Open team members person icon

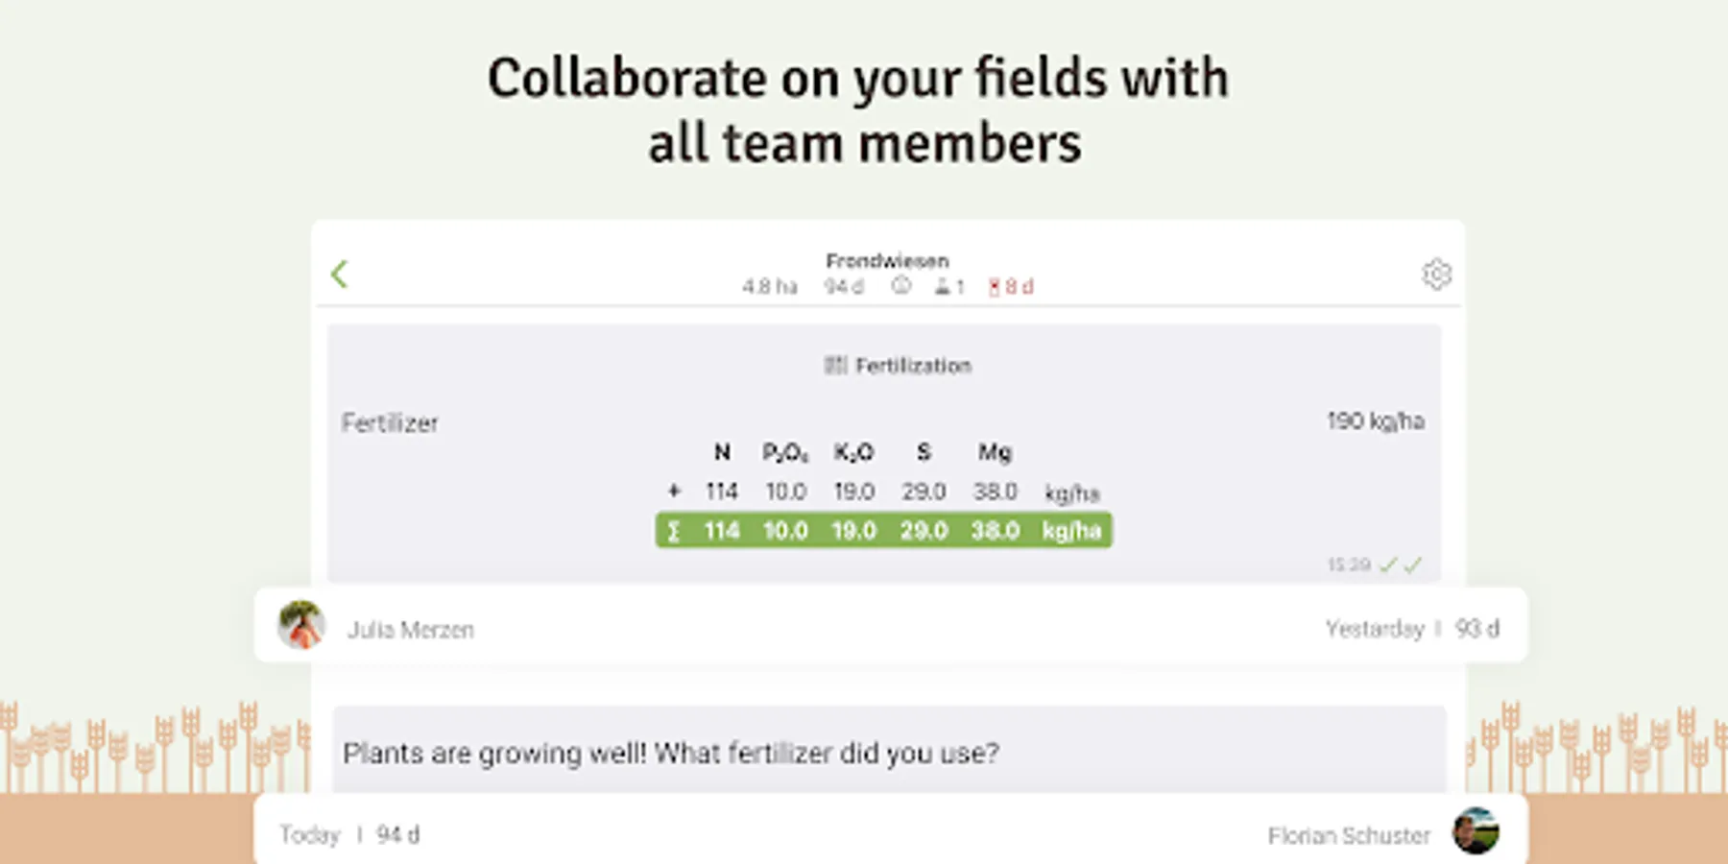943,286
